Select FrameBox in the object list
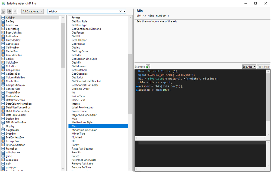This screenshot has height=172, width=271. tap(12, 148)
